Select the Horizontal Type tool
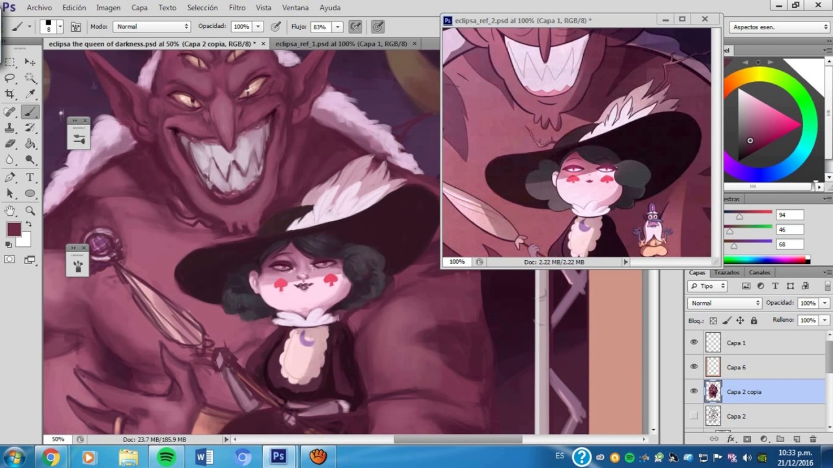 point(30,177)
